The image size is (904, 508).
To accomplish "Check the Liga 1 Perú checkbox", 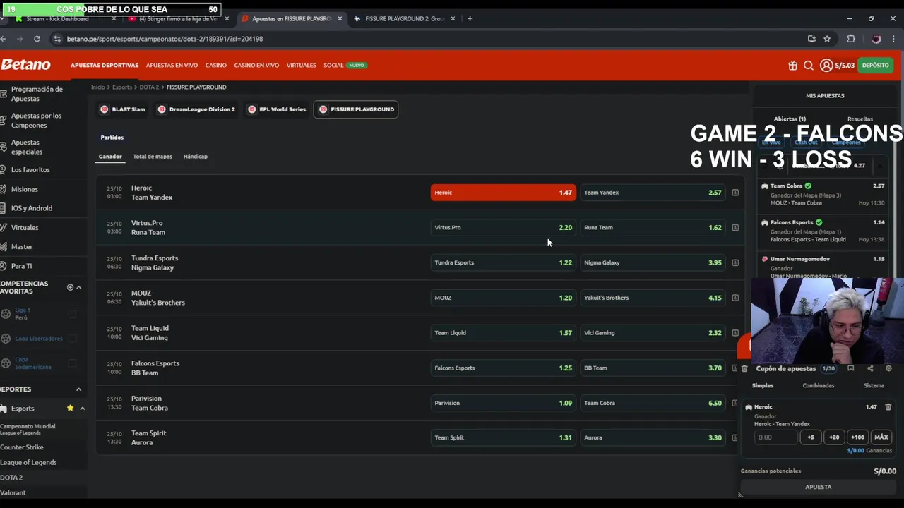I will click(x=72, y=314).
